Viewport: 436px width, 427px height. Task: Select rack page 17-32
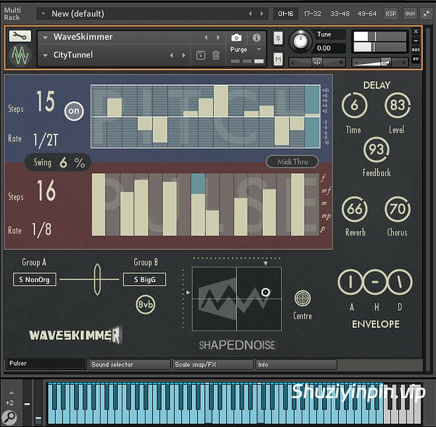(x=312, y=13)
